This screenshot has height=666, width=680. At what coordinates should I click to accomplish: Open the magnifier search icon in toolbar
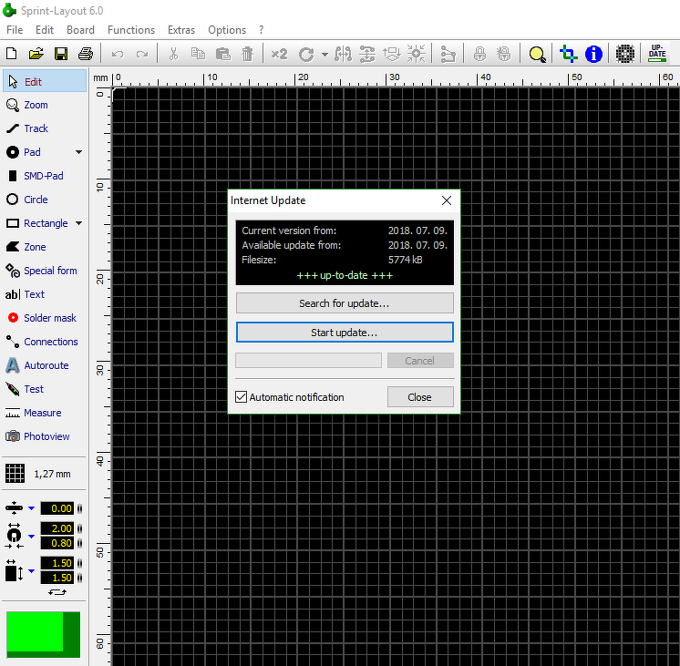[x=537, y=54]
